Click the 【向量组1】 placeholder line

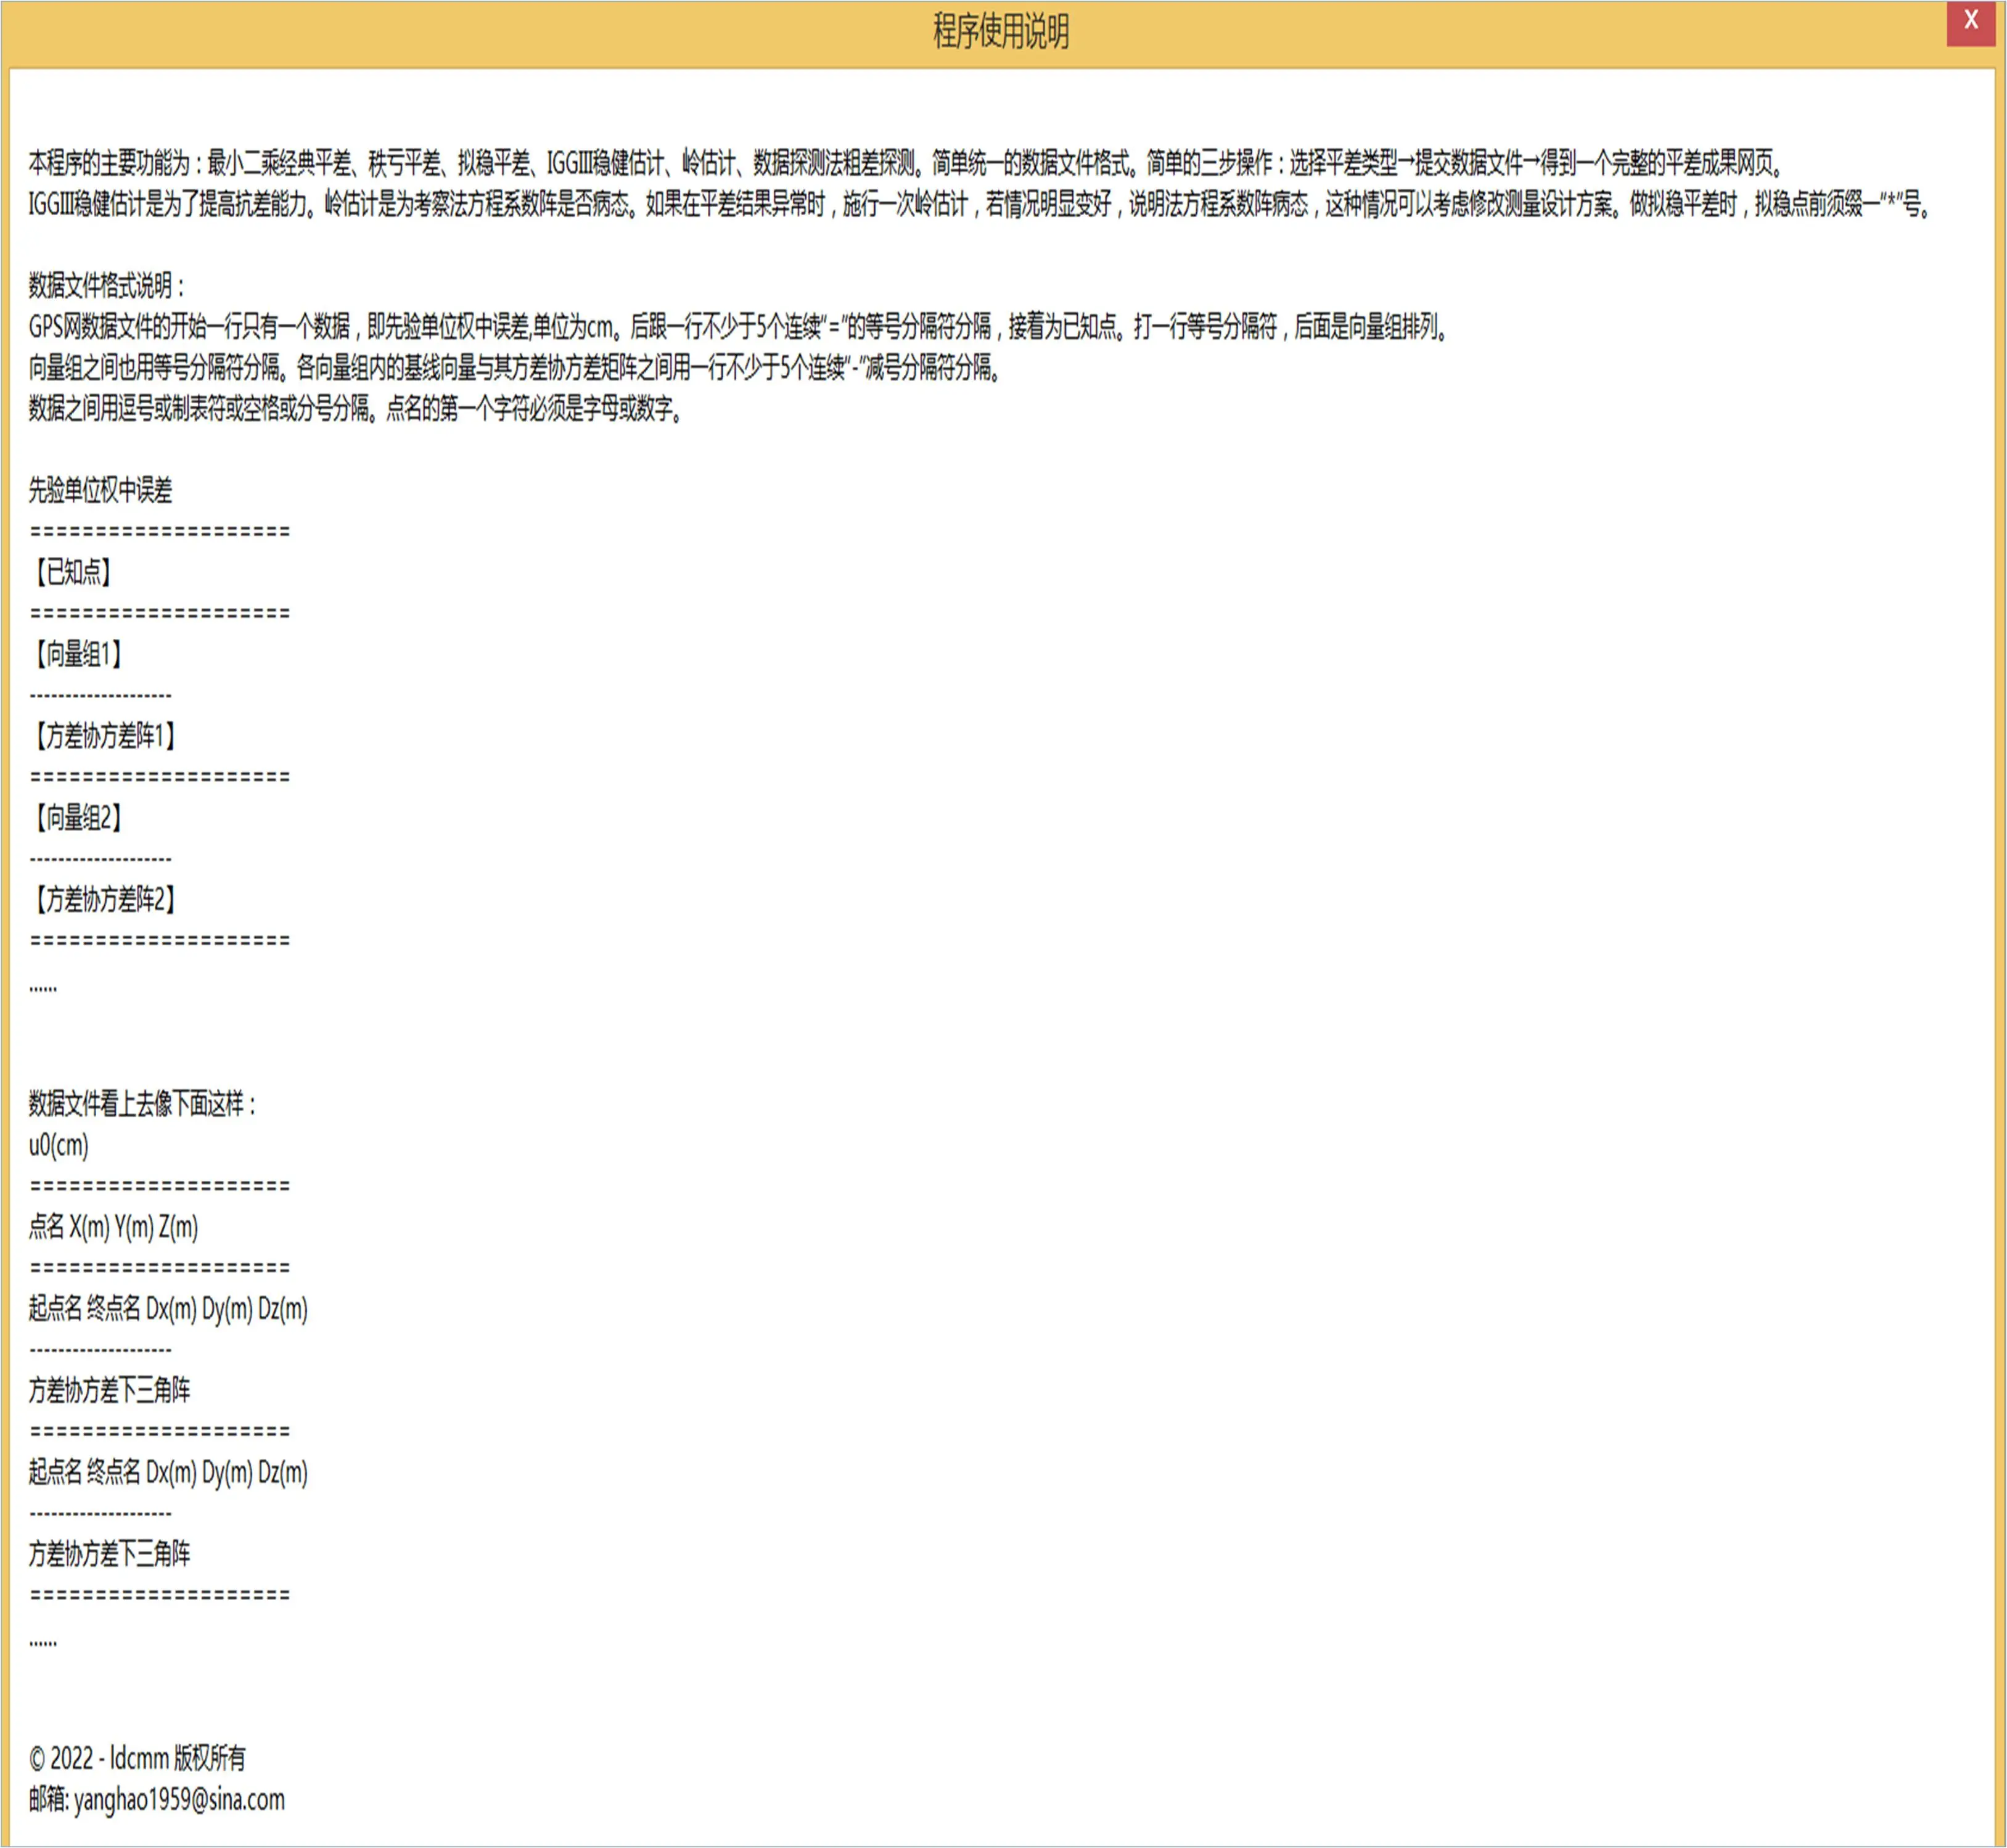coord(77,654)
